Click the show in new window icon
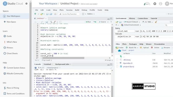 click(x=42, y=22)
